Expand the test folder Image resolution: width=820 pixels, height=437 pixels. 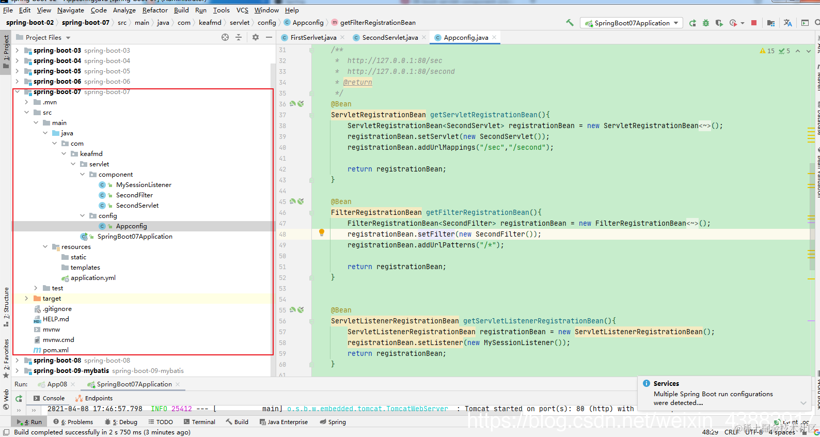tap(36, 288)
